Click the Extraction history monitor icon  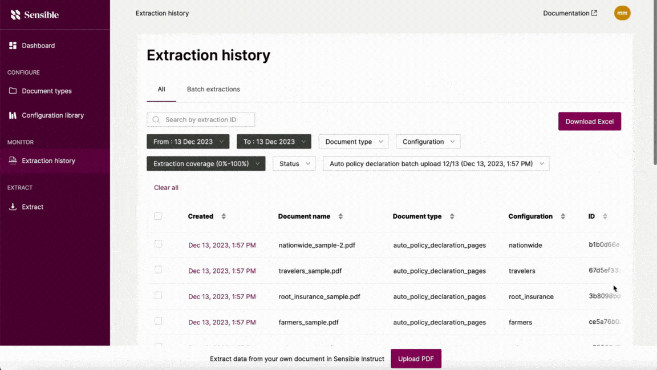tap(13, 160)
